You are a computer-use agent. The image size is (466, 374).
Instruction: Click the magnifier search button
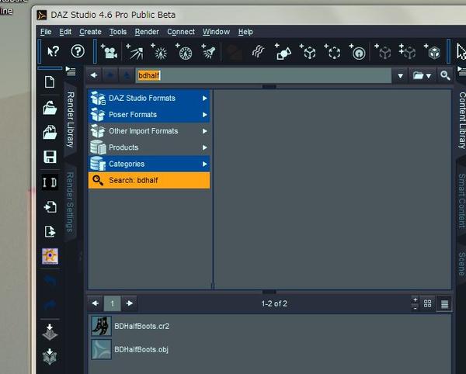click(x=445, y=76)
